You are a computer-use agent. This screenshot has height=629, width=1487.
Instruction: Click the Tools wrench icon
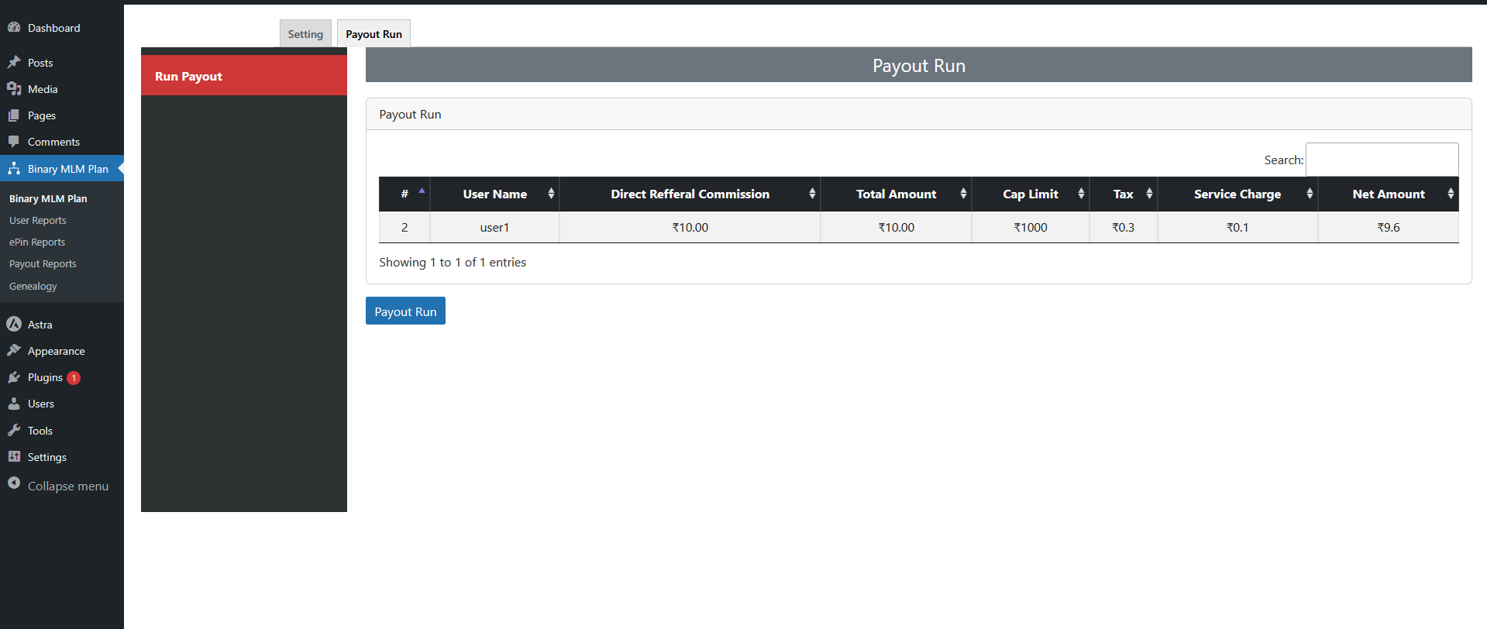pos(14,431)
